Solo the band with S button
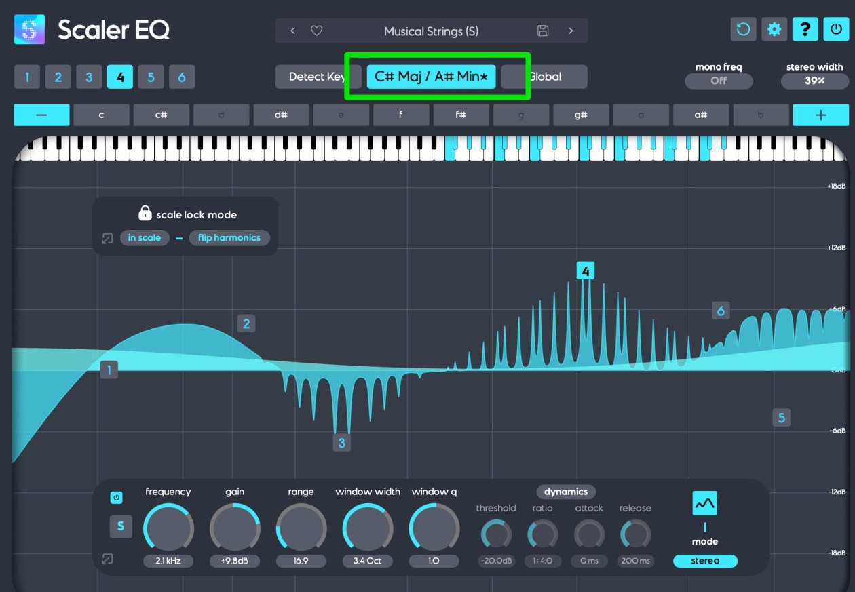 [x=121, y=526]
